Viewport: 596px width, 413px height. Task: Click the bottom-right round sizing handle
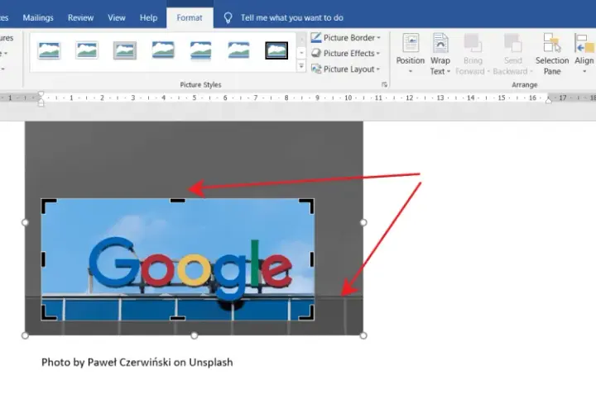pos(363,335)
